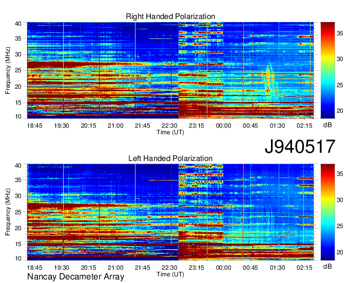Image resolution: width=349 pixels, height=283 pixels.
Task: Click the Left Handed Polarization spectrogram
Action: 170,212
